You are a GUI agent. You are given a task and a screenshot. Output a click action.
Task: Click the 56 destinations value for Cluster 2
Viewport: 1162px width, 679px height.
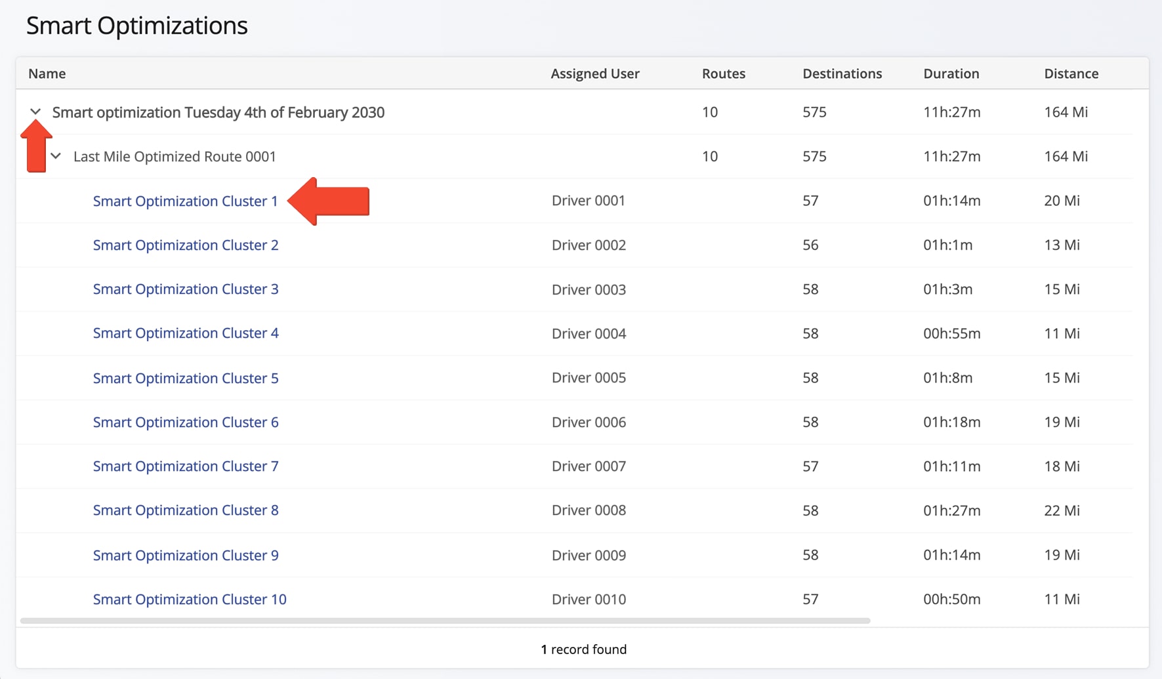click(x=810, y=245)
